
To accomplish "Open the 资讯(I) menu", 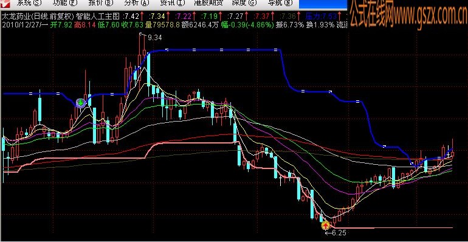I will click(172, 3).
